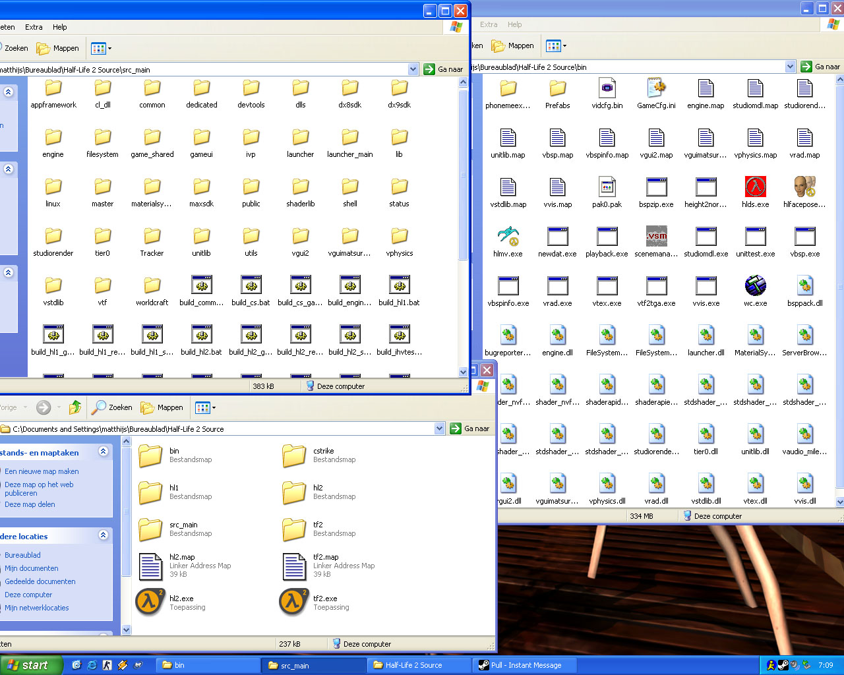Open the Extra menu in bin window
This screenshot has width=844, height=675.
coord(489,24)
